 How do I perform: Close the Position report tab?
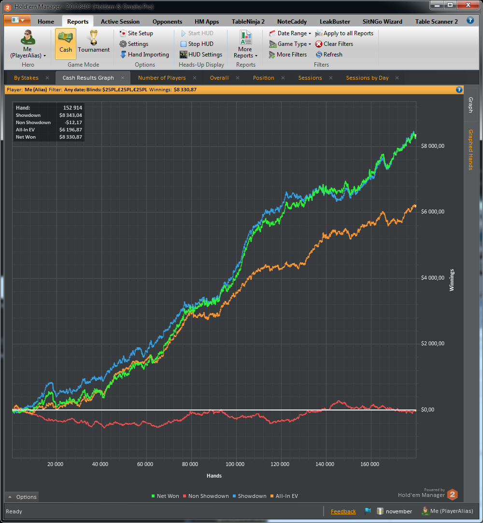283,78
